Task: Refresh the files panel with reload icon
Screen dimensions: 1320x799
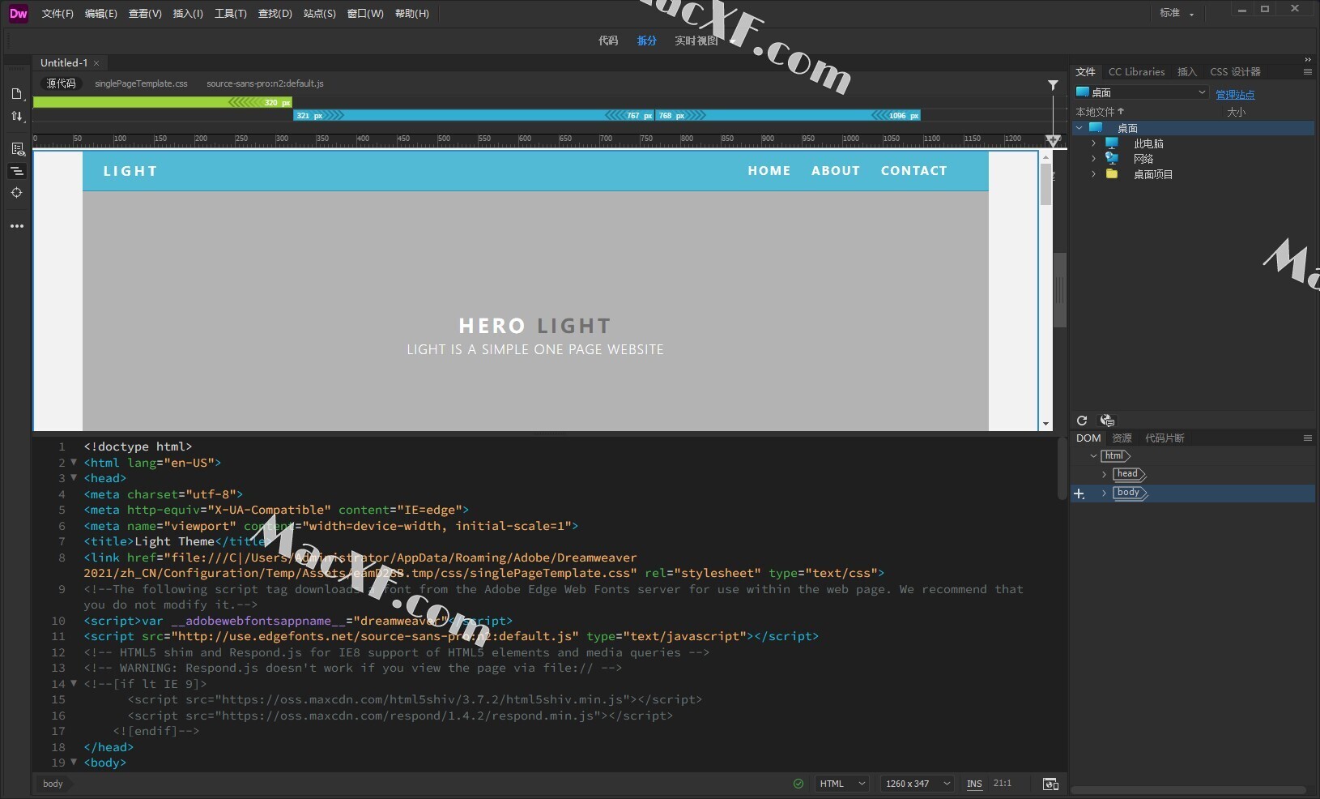Action: tap(1082, 421)
